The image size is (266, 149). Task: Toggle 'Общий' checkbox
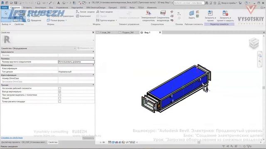click(x=60, y=98)
